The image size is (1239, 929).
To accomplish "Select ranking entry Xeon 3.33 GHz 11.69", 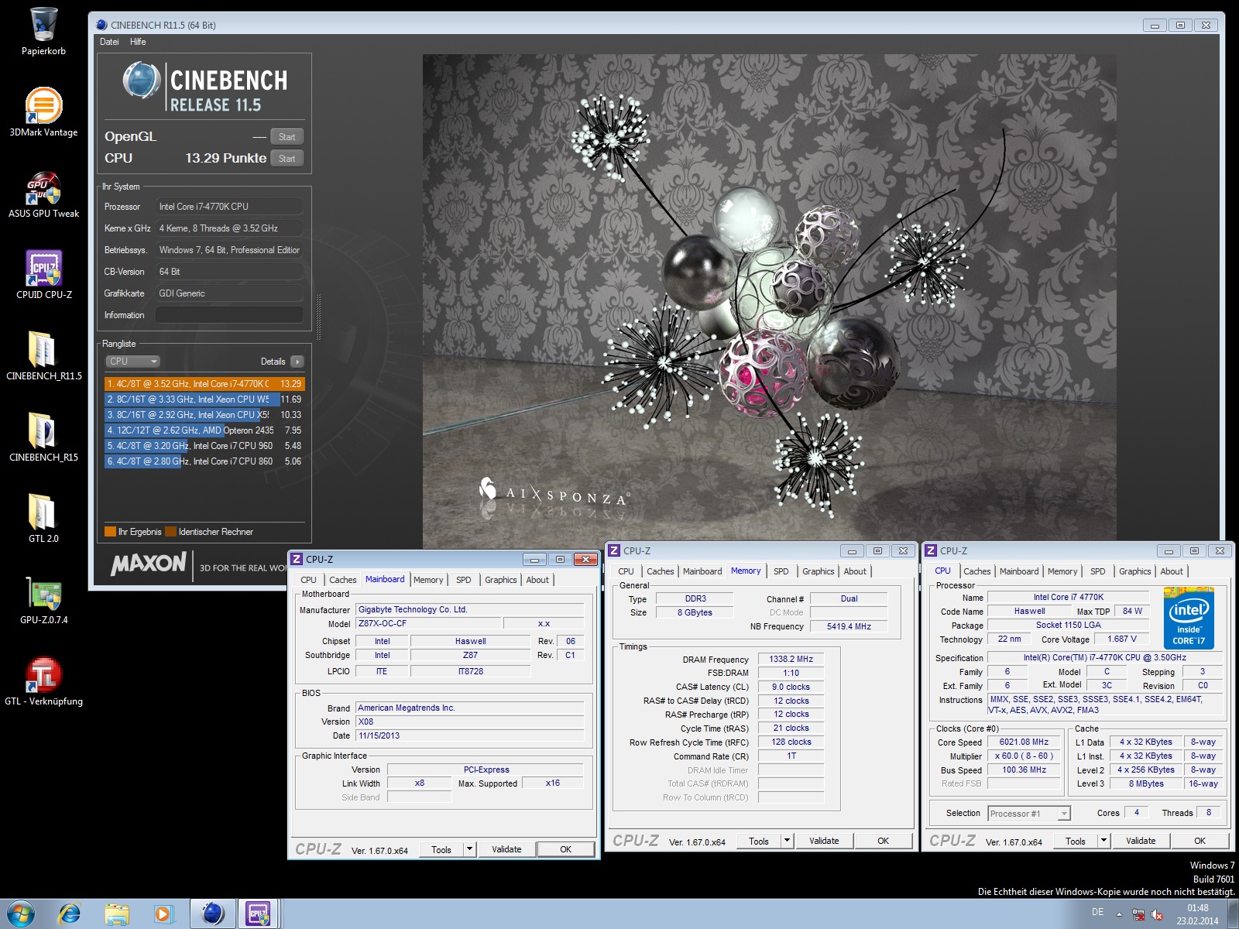I will (x=204, y=399).
